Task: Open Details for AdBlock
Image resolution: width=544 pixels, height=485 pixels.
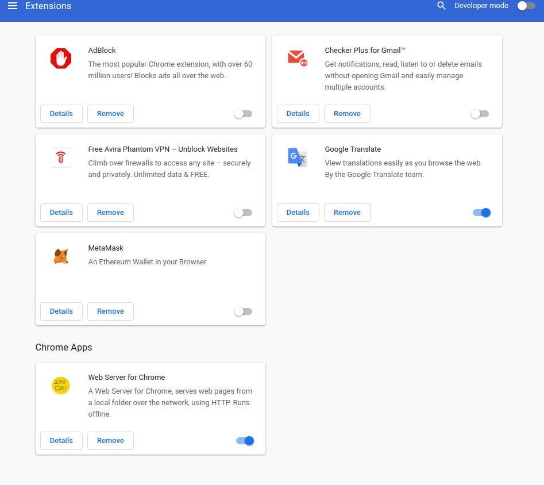Action: point(61,114)
